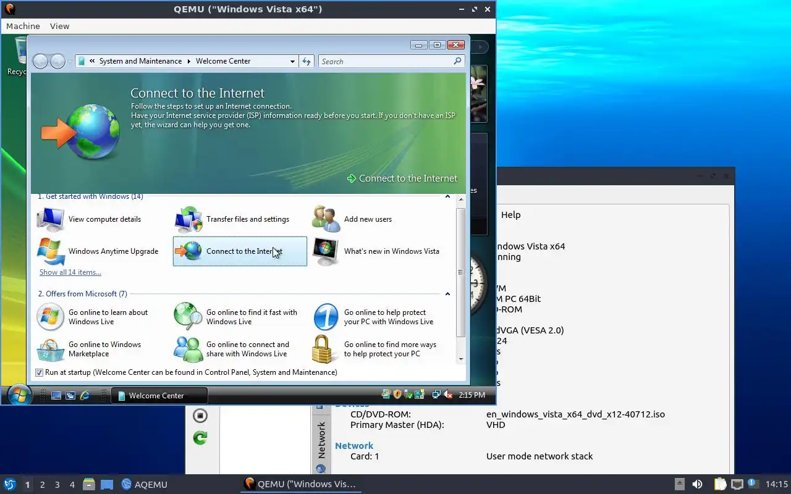Open Go online to help protect your PC with Windows Live
791x494 pixels.
coord(374,317)
